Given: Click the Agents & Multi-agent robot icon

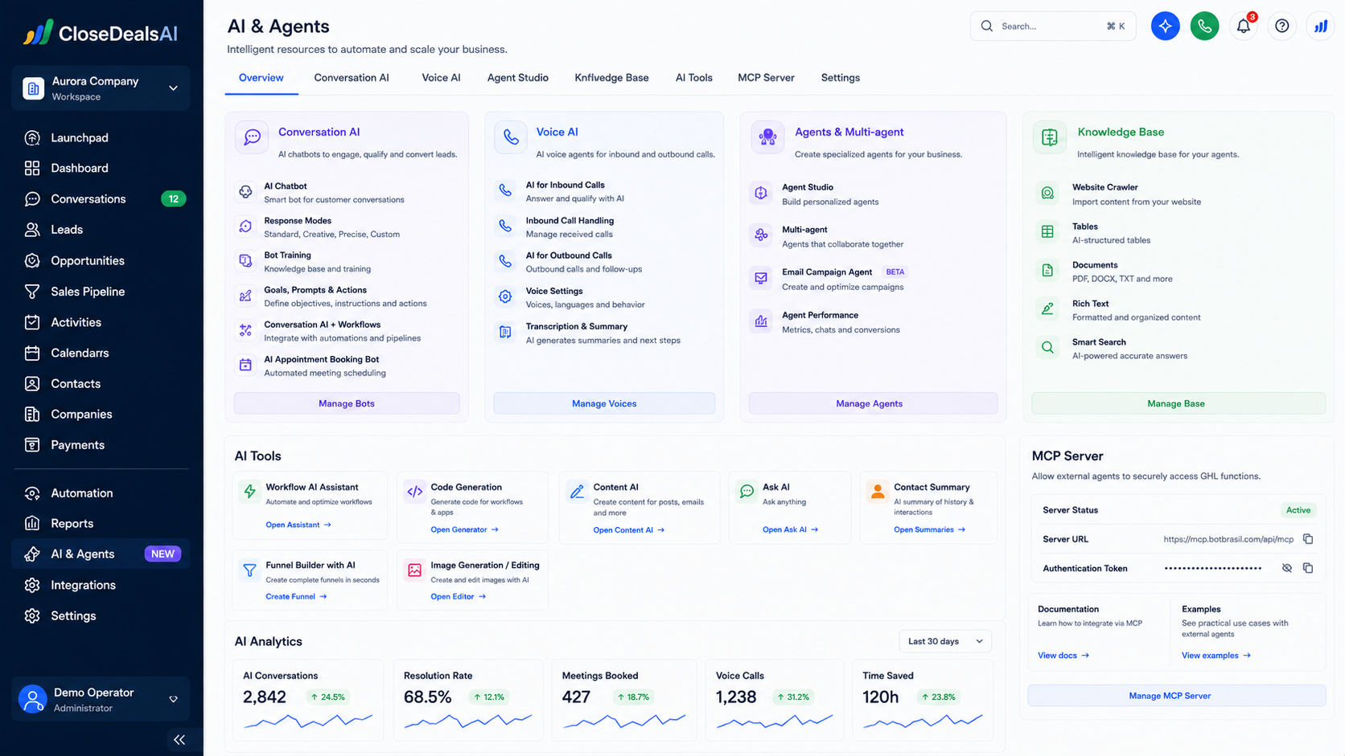Looking at the screenshot, I should (767, 137).
